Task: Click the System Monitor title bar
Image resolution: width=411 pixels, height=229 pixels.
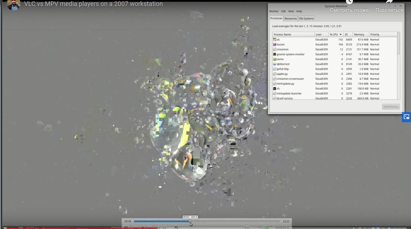Action: (x=336, y=6)
